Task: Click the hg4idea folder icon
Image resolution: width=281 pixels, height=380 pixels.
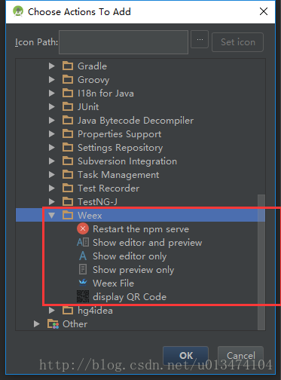Action: pos(68,310)
